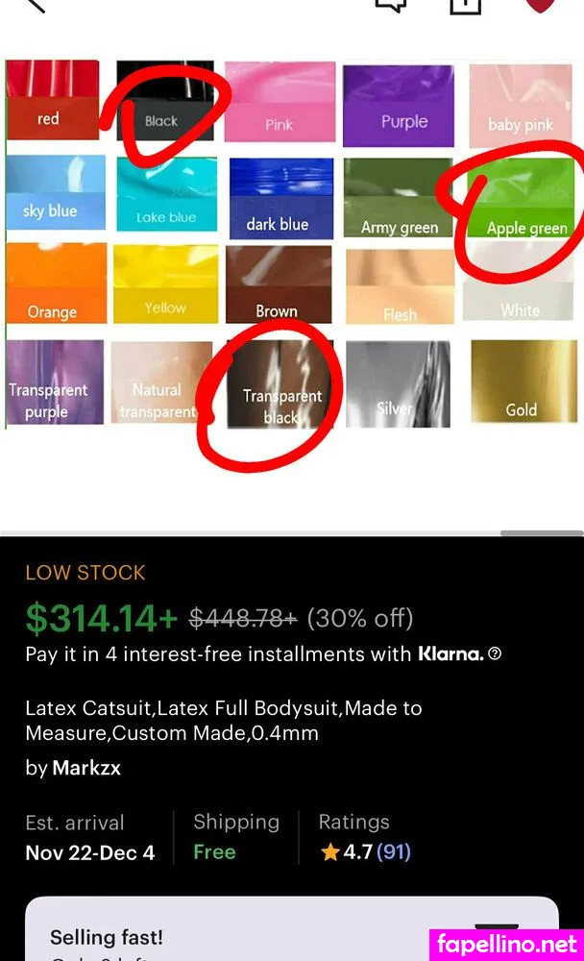Screen dimensions: 584x961
Task: Tap the Silver color swatch
Action: pyautogui.click(x=398, y=383)
